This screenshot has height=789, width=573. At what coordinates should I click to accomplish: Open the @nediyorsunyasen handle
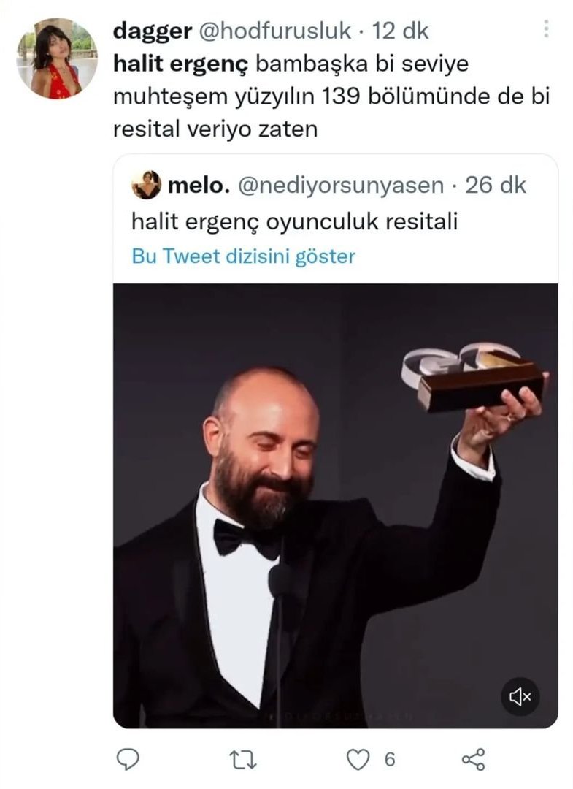[x=340, y=186]
